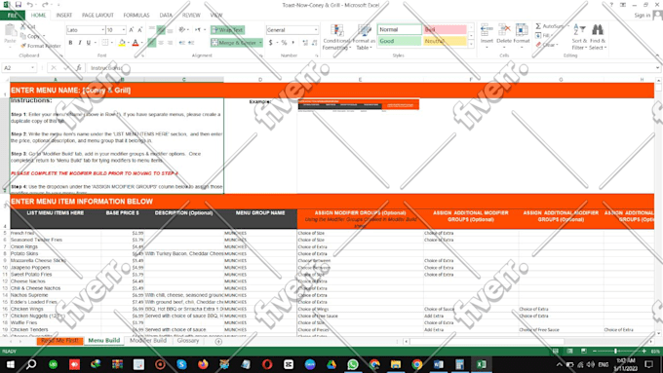Image resolution: width=663 pixels, height=373 pixels.
Task: Add a new sheet with plus button
Action: (218, 341)
